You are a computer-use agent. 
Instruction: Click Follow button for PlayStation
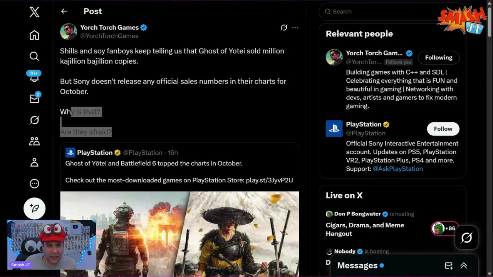pos(443,129)
